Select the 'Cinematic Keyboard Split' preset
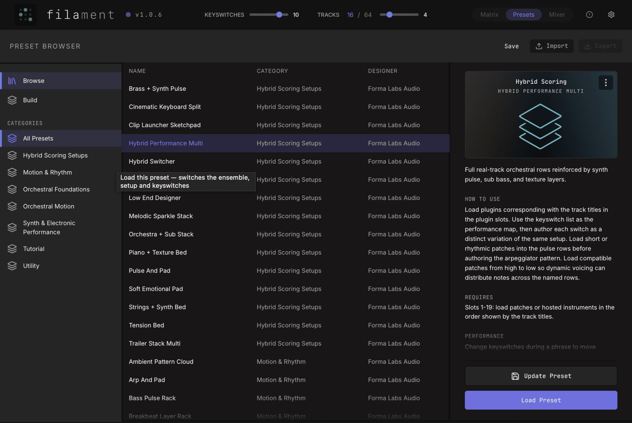Viewport: 632px width, 423px height. (286, 107)
